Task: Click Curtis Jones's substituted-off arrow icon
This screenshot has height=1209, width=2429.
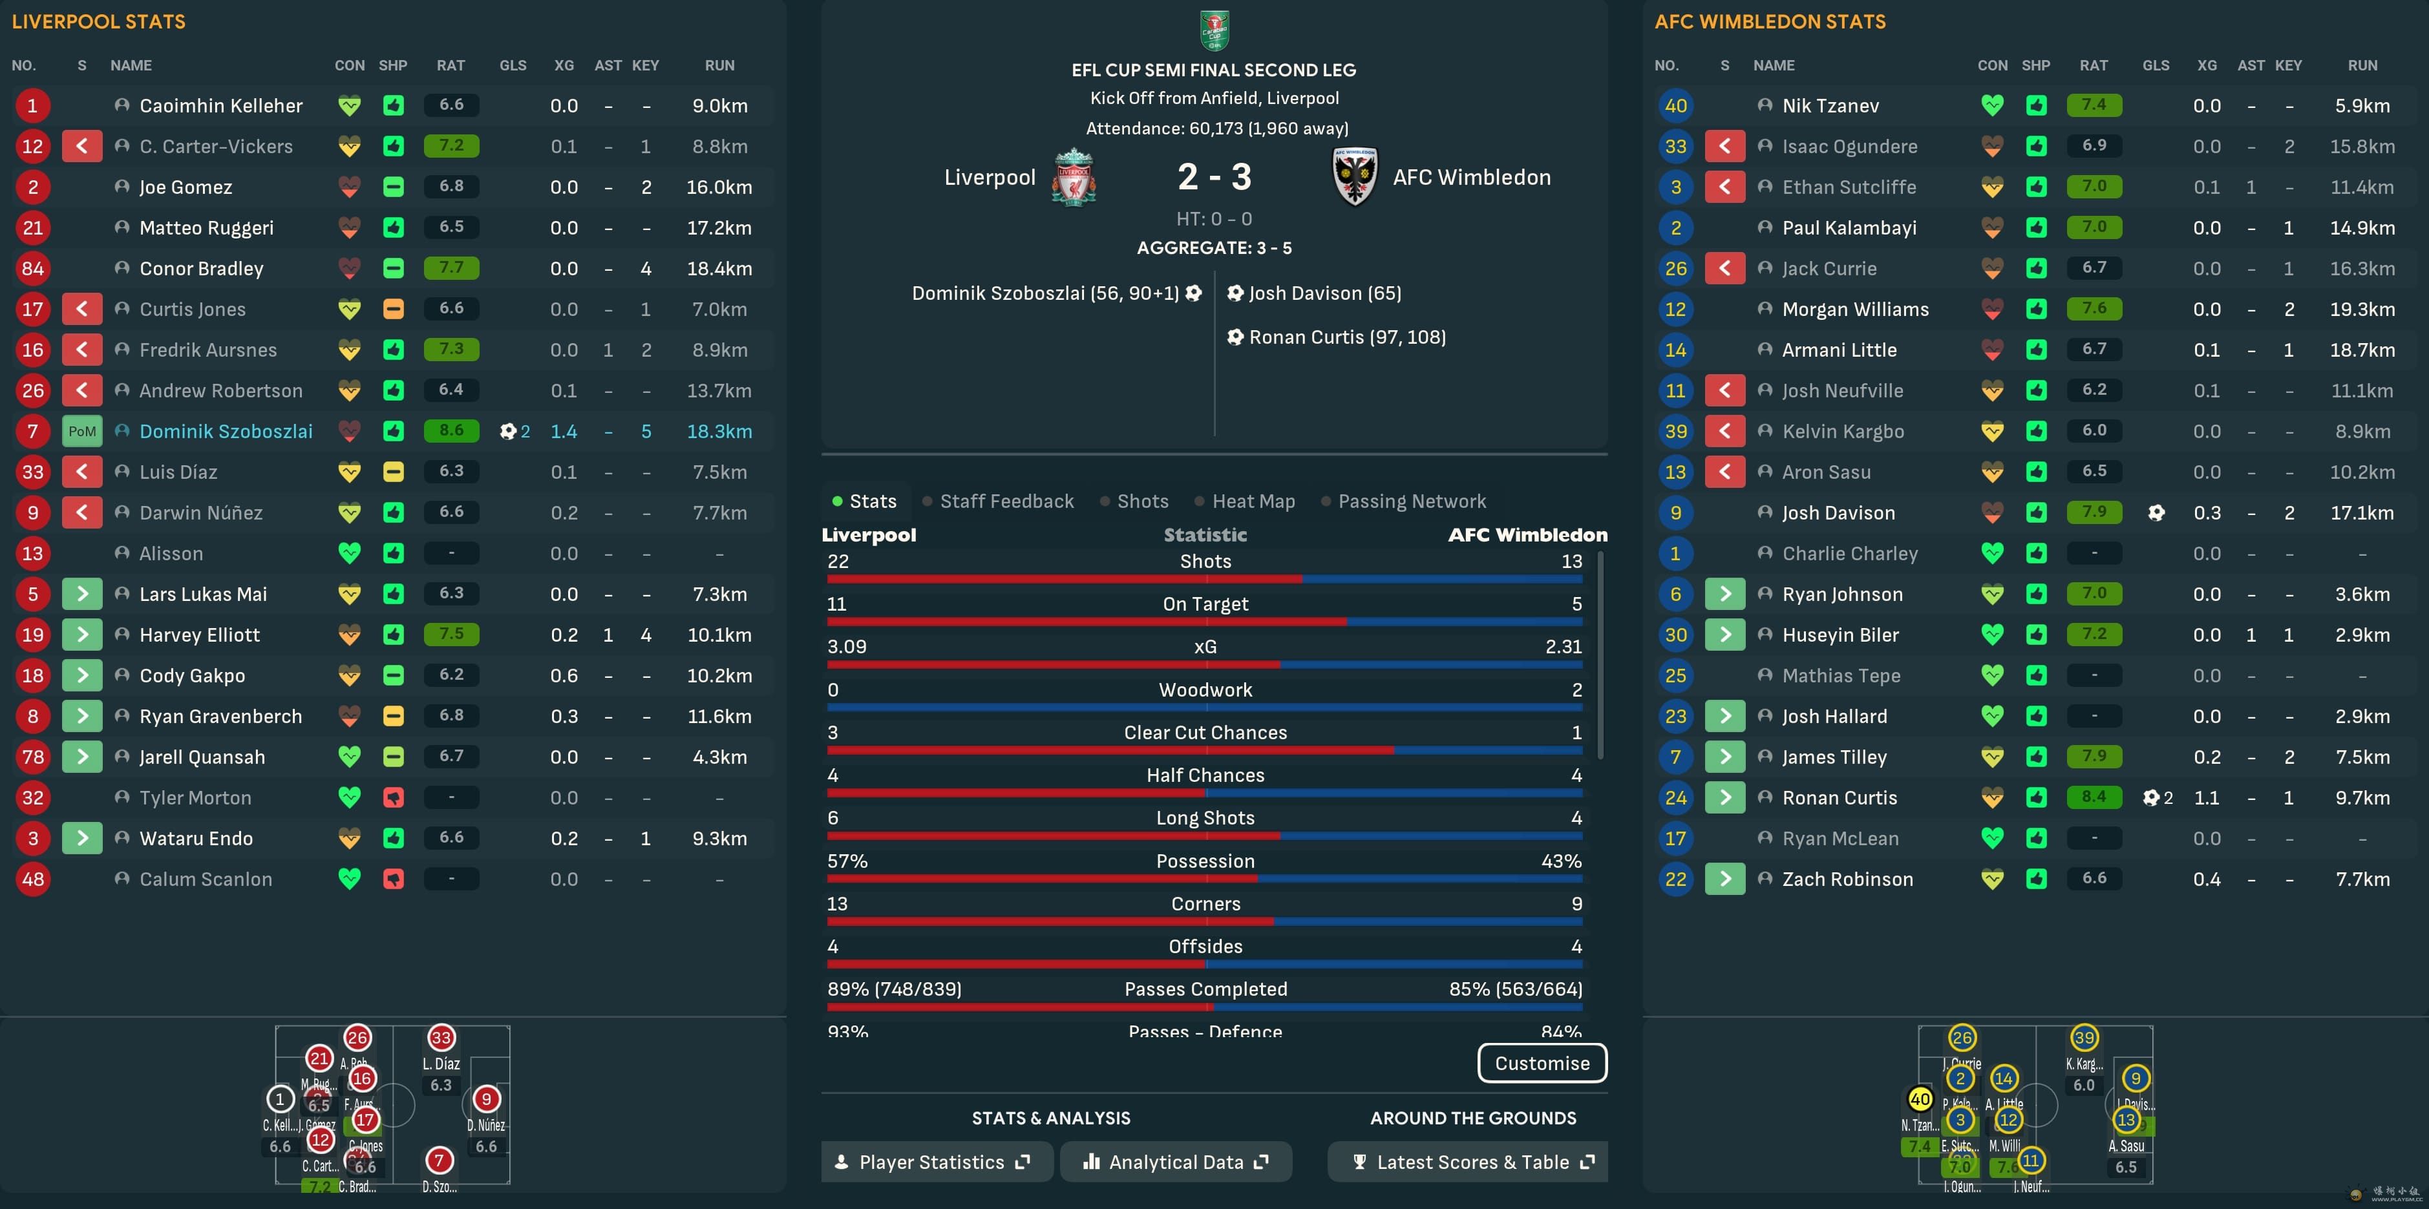Action: coord(82,309)
